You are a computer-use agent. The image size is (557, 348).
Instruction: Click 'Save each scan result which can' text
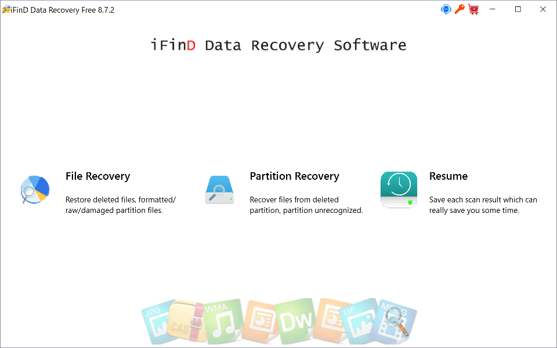[x=483, y=200]
